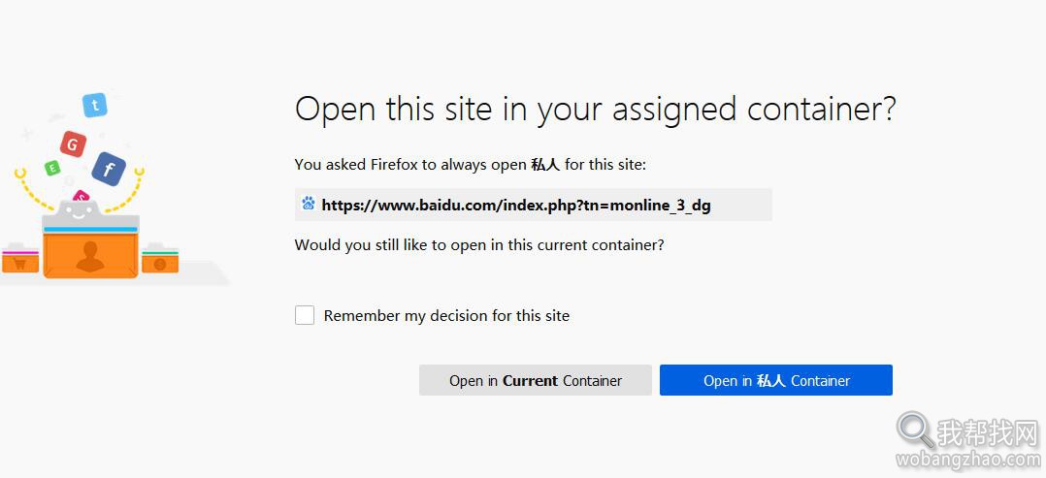
Task: Select the baidu.com URL text
Action: [x=515, y=206]
